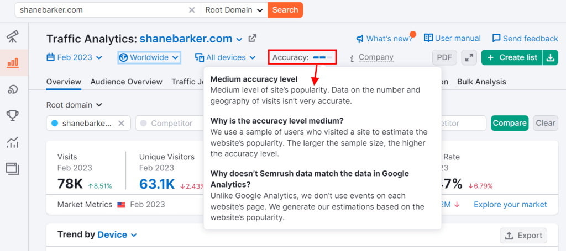This screenshot has width=566, height=251.
Task: Click the Export button
Action: point(523,236)
